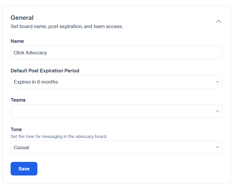Place the cursor in the 'Click Advocacy' text

click(30, 53)
